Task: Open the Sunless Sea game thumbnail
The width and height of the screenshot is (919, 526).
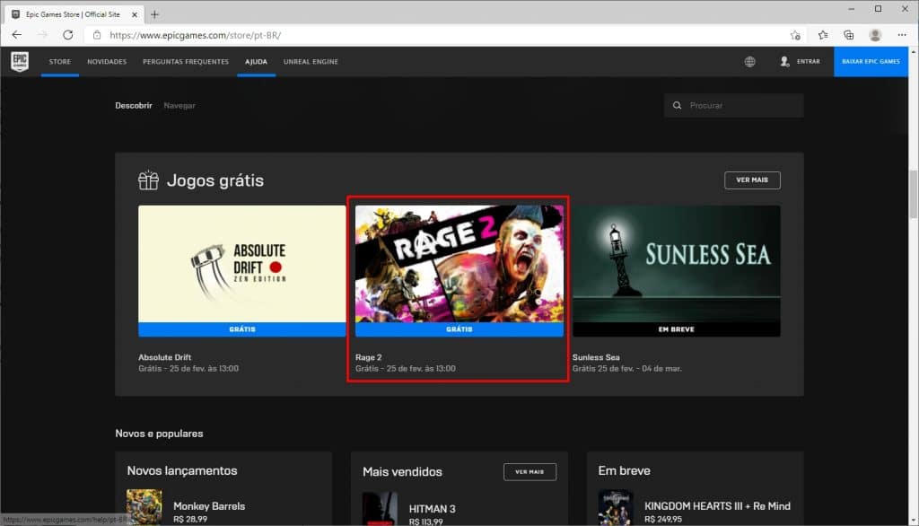Action: pos(677,263)
